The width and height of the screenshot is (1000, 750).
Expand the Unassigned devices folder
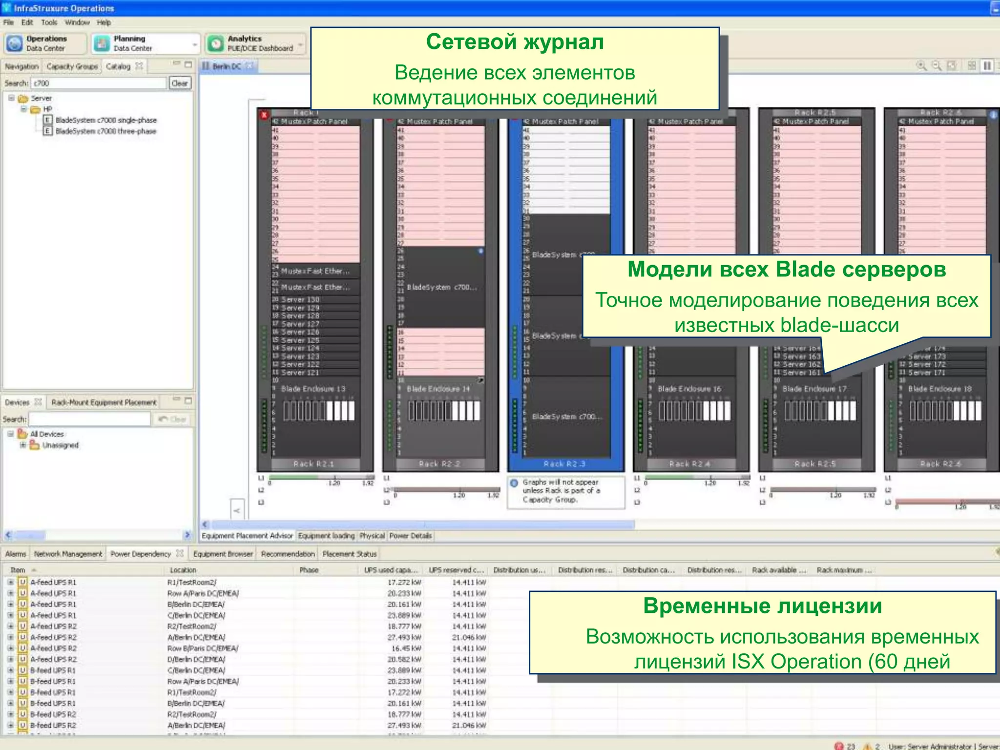[x=23, y=445]
